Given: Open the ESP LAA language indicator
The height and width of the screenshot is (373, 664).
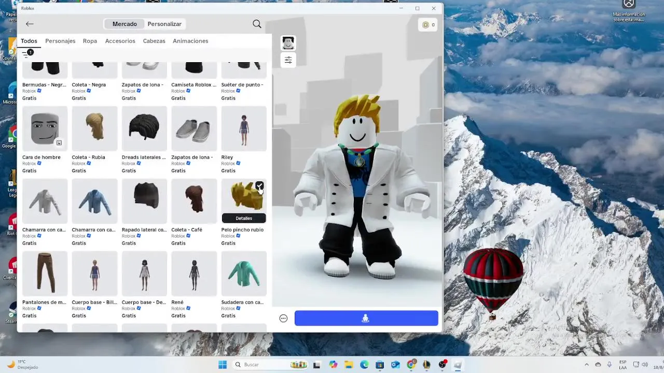Looking at the screenshot, I should 623,365.
